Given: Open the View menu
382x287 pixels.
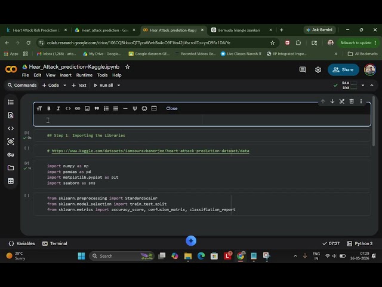Looking at the screenshot, I should point(51,75).
